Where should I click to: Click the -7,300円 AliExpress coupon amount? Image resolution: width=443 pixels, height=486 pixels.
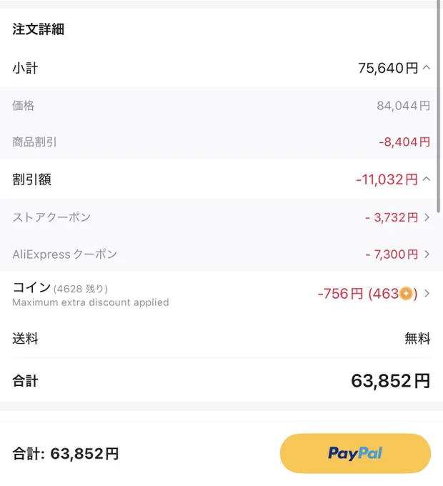click(x=392, y=254)
